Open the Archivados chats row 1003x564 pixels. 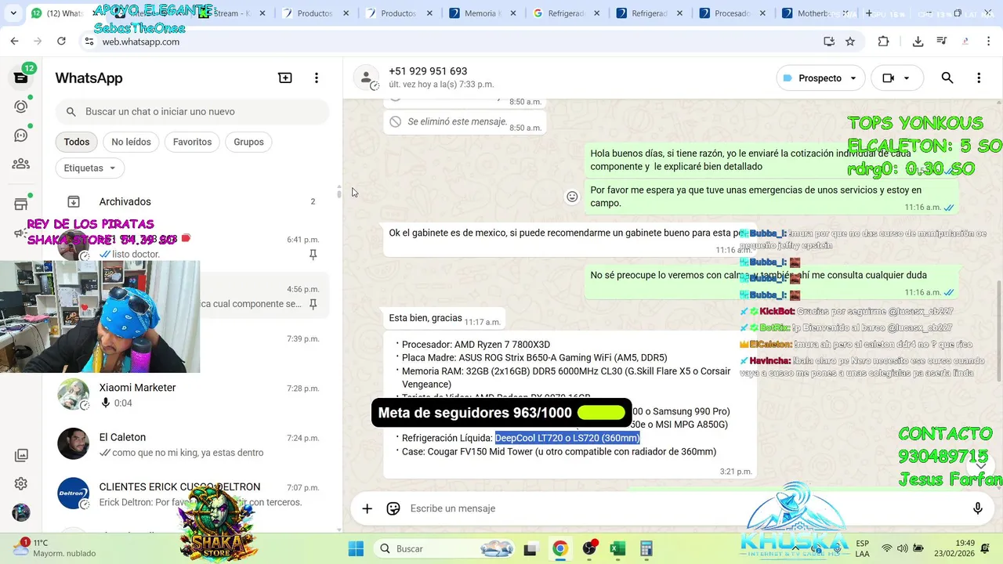(x=192, y=201)
